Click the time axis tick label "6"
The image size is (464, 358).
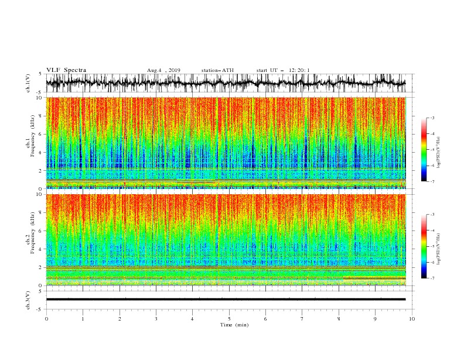[x=265, y=319]
